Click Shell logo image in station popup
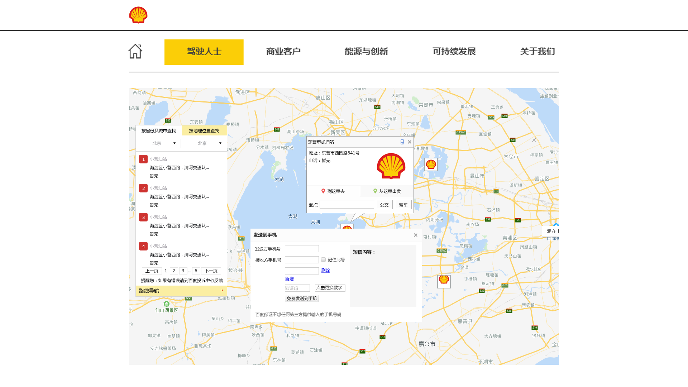 pyautogui.click(x=391, y=166)
